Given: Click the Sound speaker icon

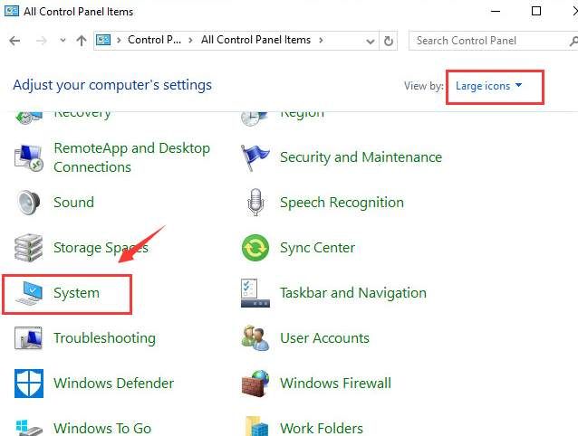Looking at the screenshot, I should [29, 203].
